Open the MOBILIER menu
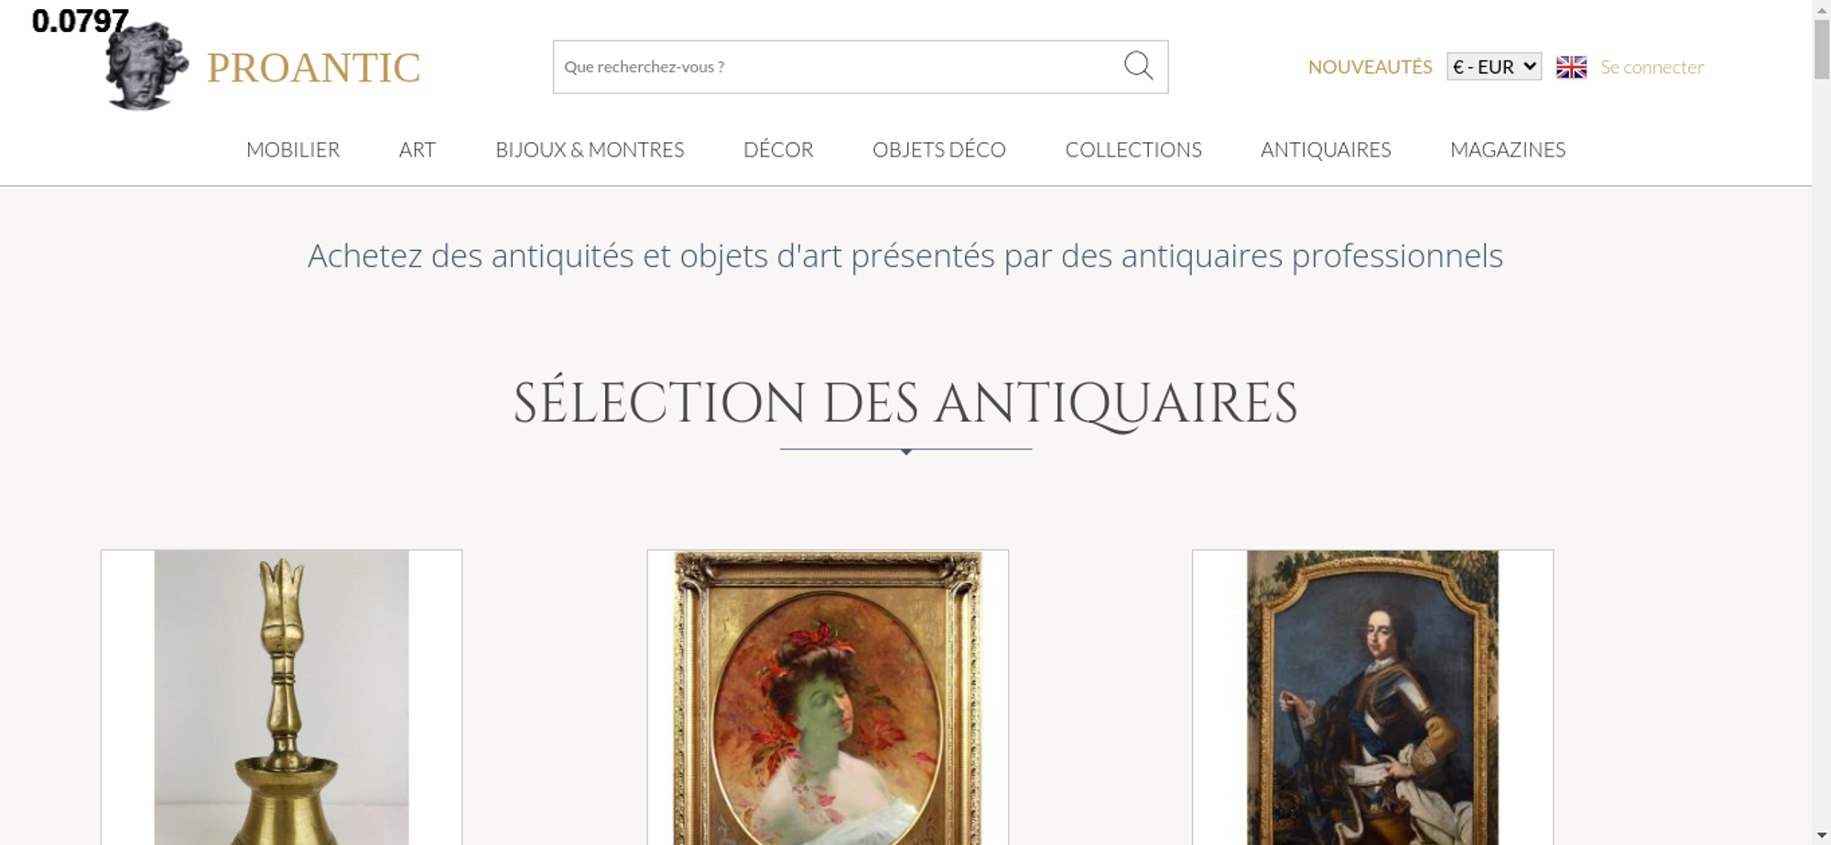1831x845 pixels. [293, 149]
